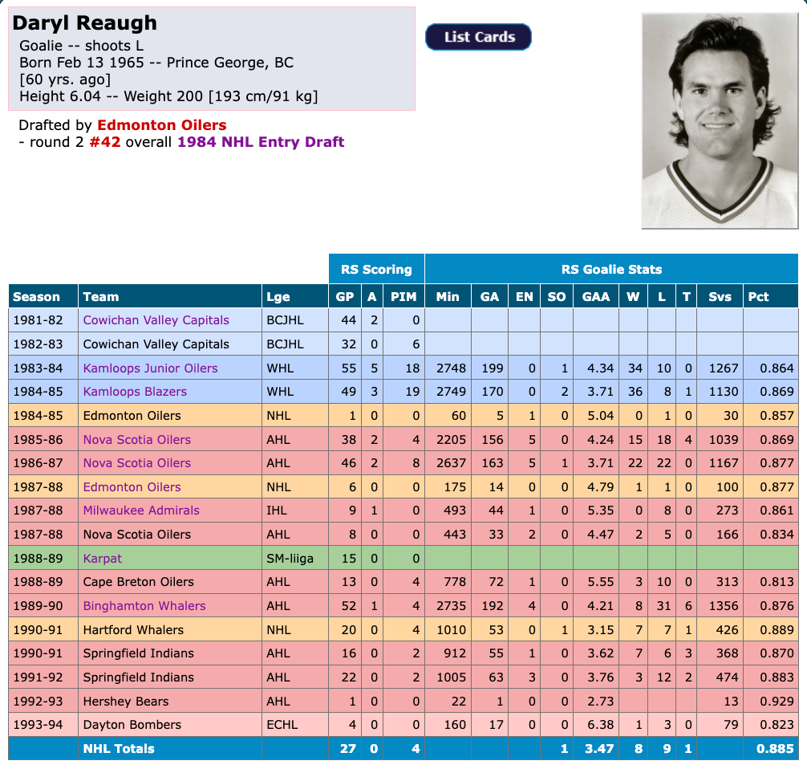Open Kamloops Junior Oilers team link
This screenshot has height=769, width=807.
point(150,368)
